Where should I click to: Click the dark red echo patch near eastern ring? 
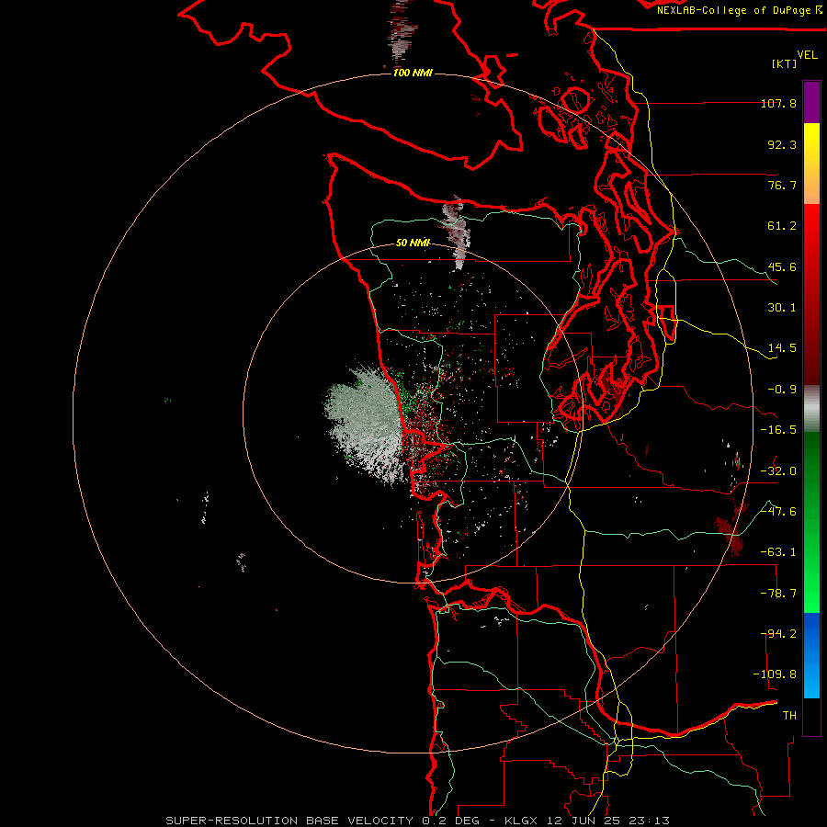click(x=731, y=528)
